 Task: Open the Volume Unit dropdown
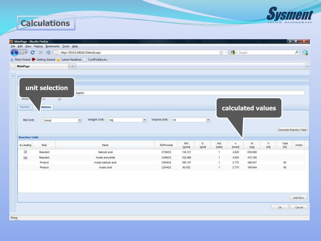pos(208,120)
